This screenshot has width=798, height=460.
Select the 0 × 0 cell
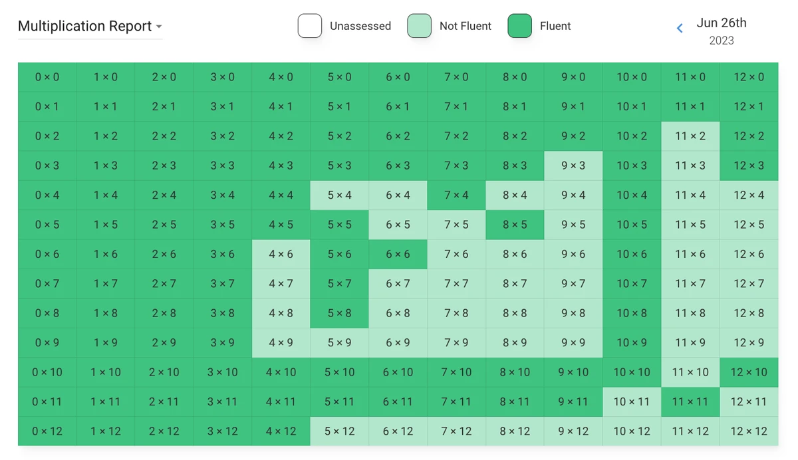coord(47,77)
